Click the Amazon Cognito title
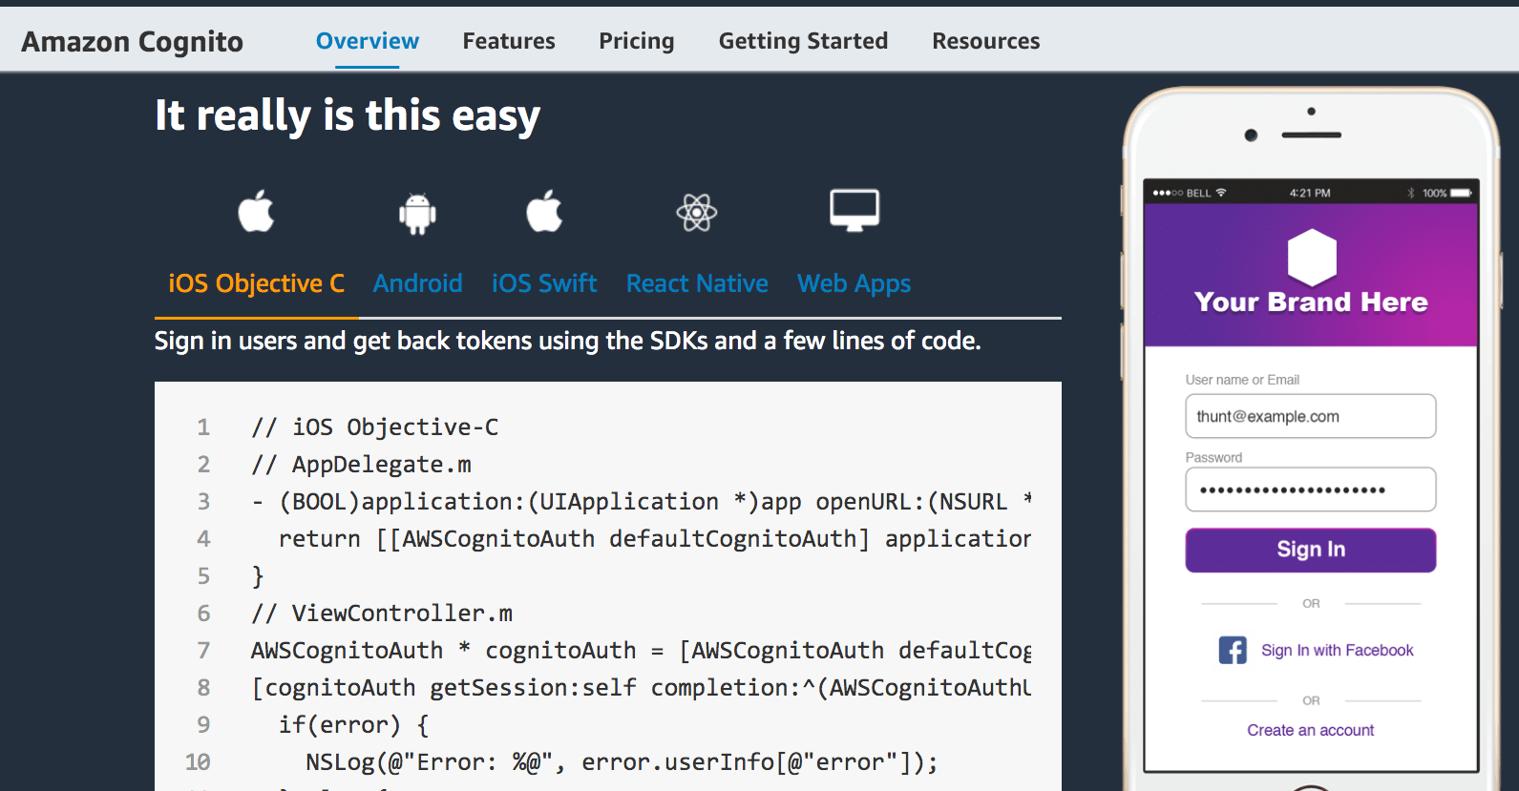The height and width of the screenshot is (791, 1519). click(x=133, y=42)
